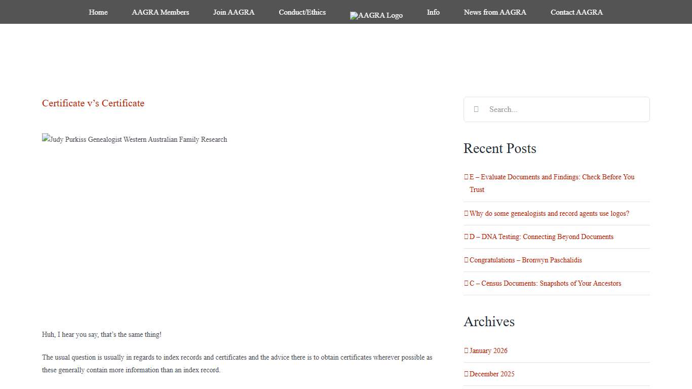The image size is (692, 389).
Task: Click the AAGRA Logo in navigation bar
Action: [376, 15]
